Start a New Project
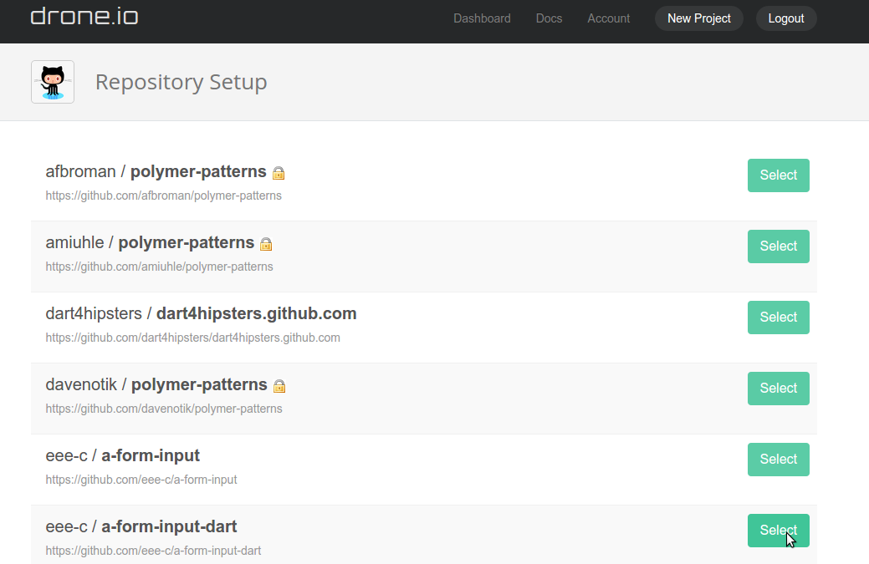869x564 pixels. click(699, 18)
